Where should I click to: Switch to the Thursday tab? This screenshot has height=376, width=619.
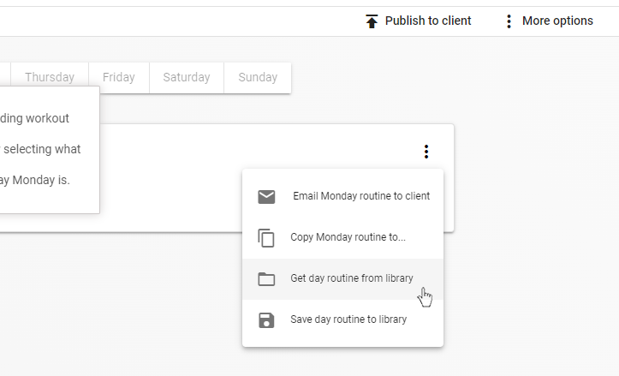coord(50,77)
